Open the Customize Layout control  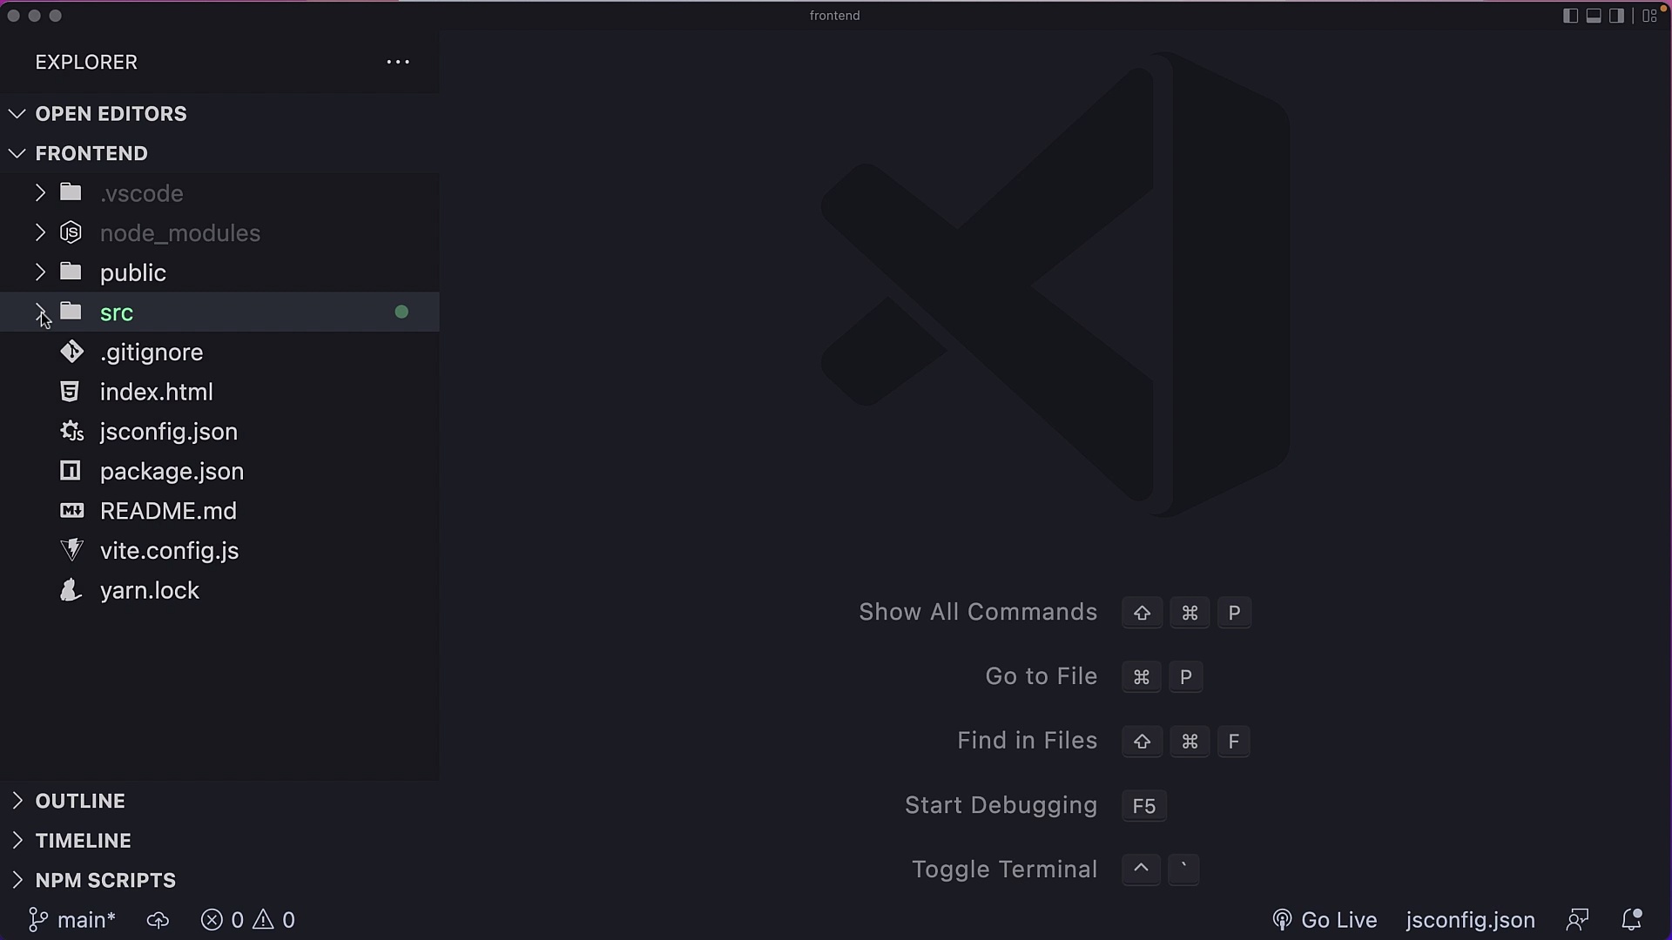pos(1650,16)
